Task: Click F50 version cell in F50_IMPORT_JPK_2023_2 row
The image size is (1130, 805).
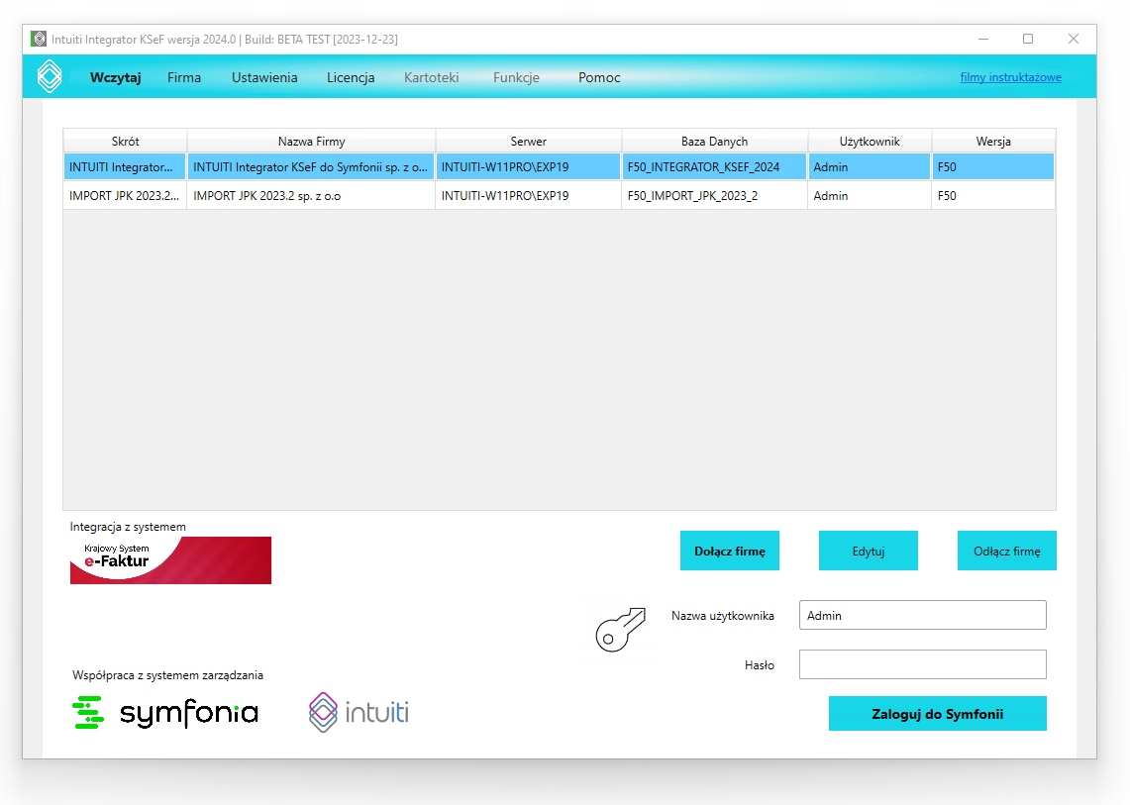Action: pos(993,195)
